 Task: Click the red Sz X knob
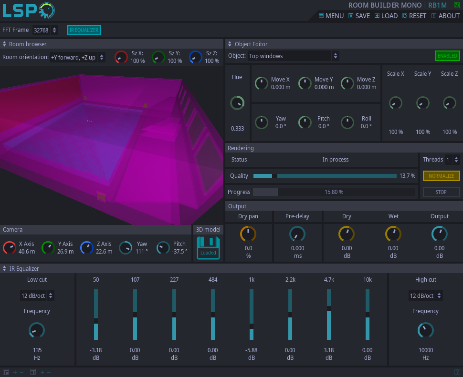121,57
